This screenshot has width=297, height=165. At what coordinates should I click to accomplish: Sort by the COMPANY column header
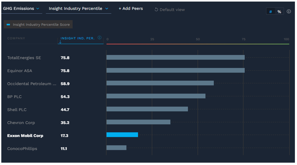coord(16,38)
